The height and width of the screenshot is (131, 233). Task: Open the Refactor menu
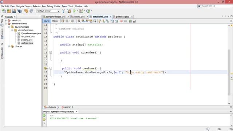tap(37, 6)
